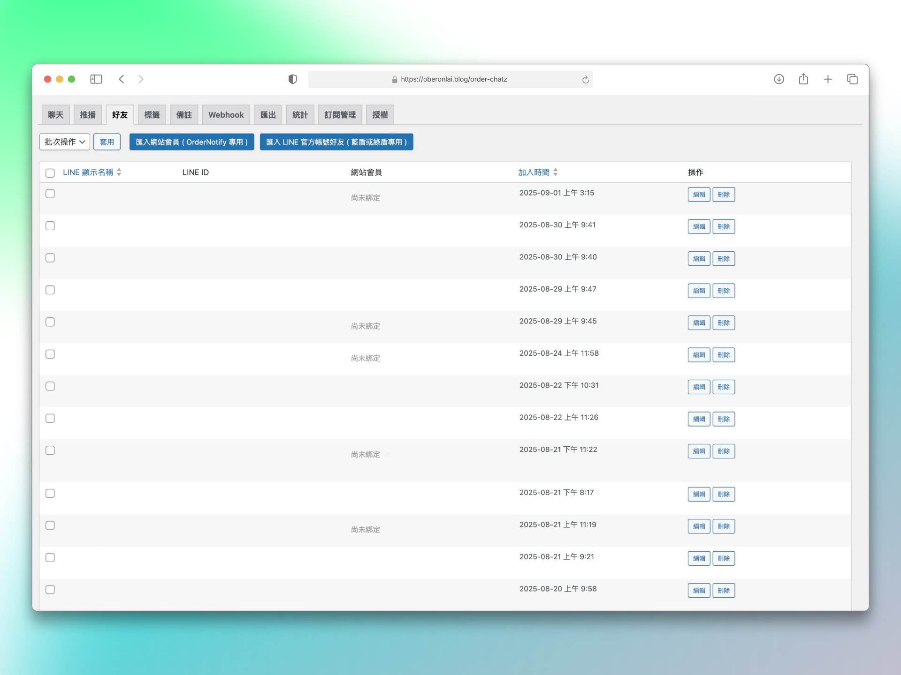Tick checkbox for 2025-09-01 上午 3:15 row

tap(50, 194)
